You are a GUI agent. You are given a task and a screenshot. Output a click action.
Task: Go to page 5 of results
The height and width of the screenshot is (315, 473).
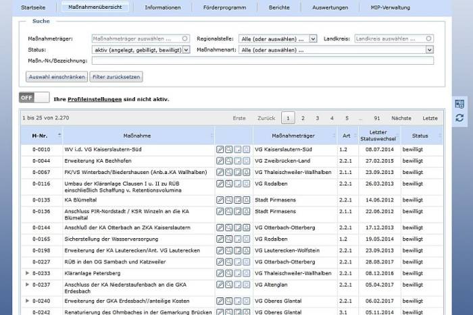pos(347,118)
